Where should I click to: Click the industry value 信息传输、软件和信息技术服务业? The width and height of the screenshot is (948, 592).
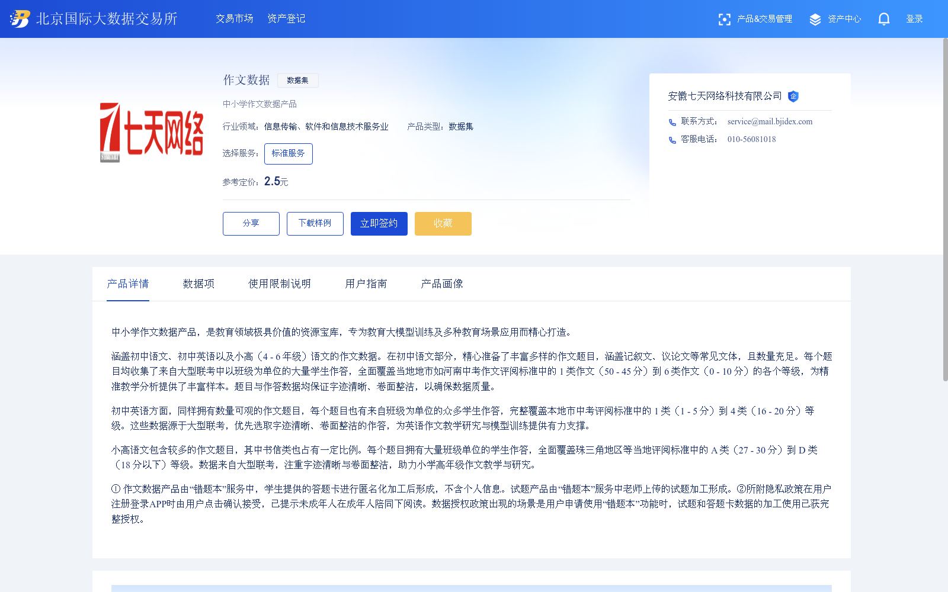tap(326, 127)
